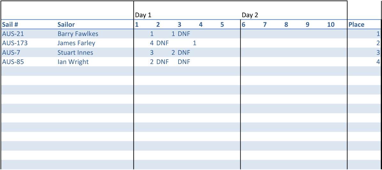The width and height of the screenshot is (382, 170).
Task: Select the Stuart Innes name cell
Action: tap(75, 53)
